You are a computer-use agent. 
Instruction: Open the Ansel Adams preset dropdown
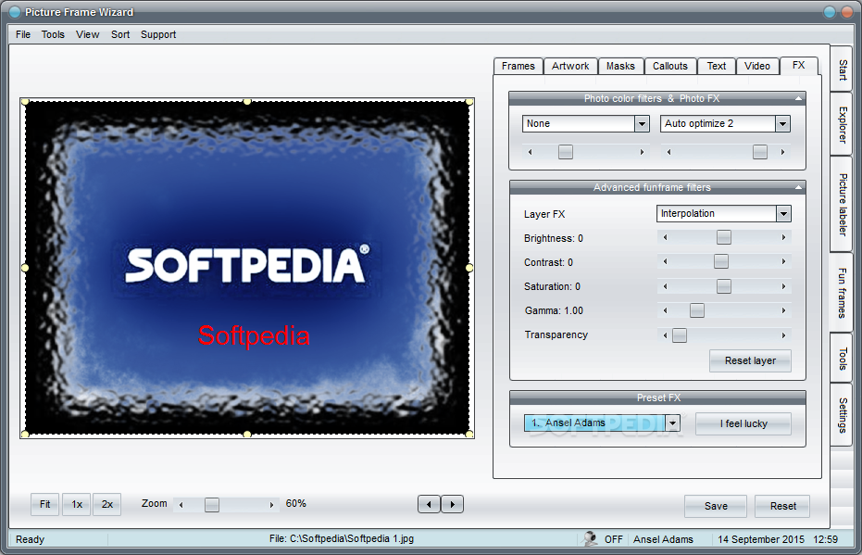pos(673,423)
